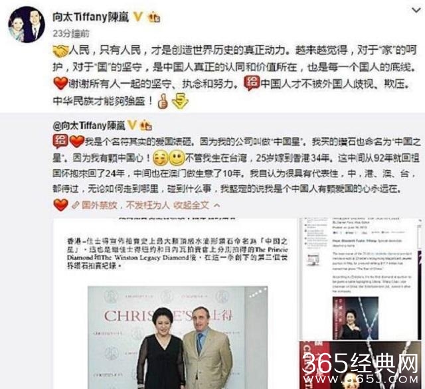Image resolution: width=425 pixels, height=389 pixels.
Task: Open the username 向太Tiffany陳嵐 at the top
Action: 90,17
